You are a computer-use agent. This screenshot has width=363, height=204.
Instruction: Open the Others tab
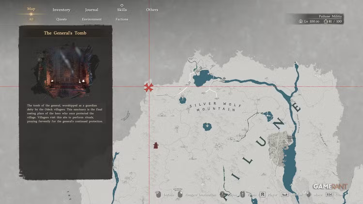coord(152,10)
